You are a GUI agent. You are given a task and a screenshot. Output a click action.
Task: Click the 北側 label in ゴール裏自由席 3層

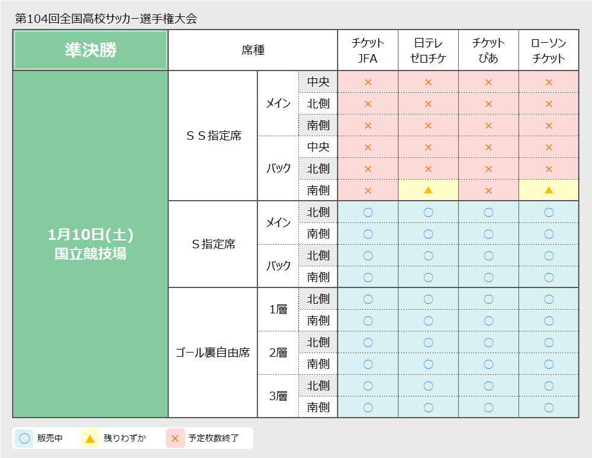[318, 386]
